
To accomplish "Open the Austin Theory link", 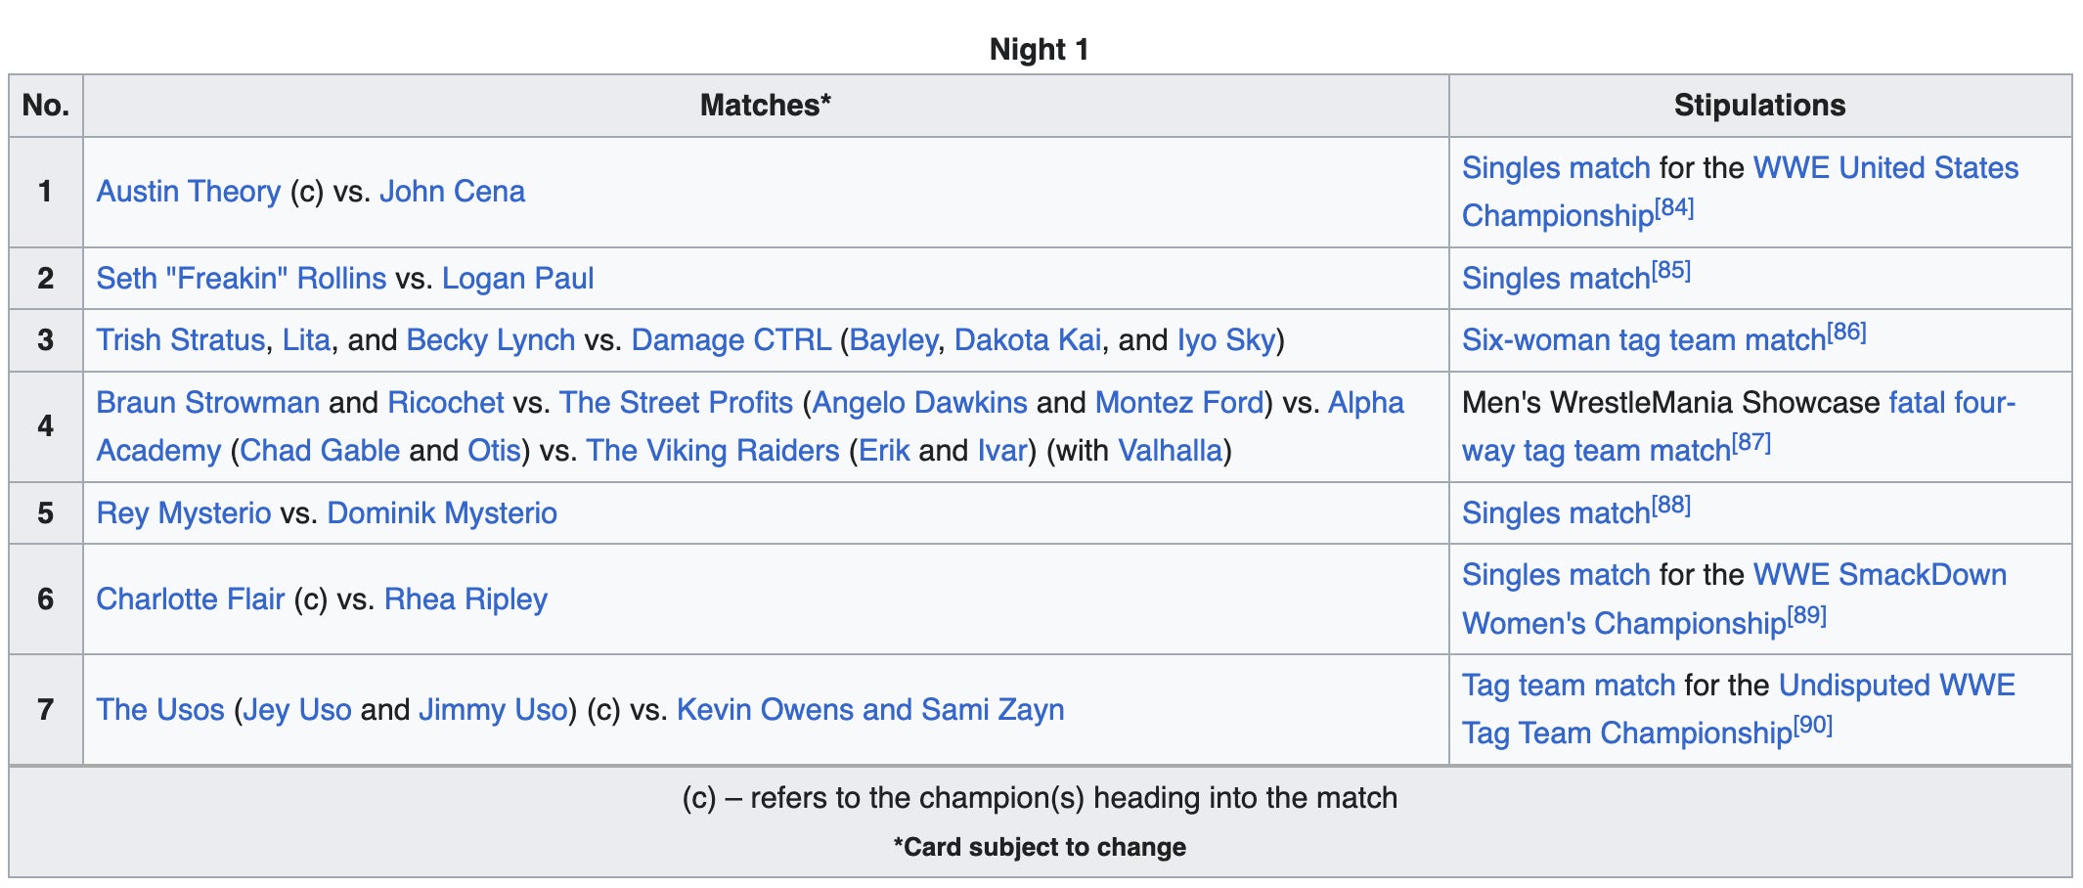I will (188, 192).
